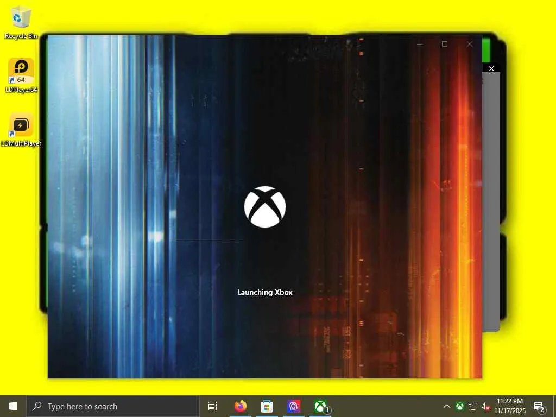Open Microsoft Store from the taskbar

pos(267,406)
